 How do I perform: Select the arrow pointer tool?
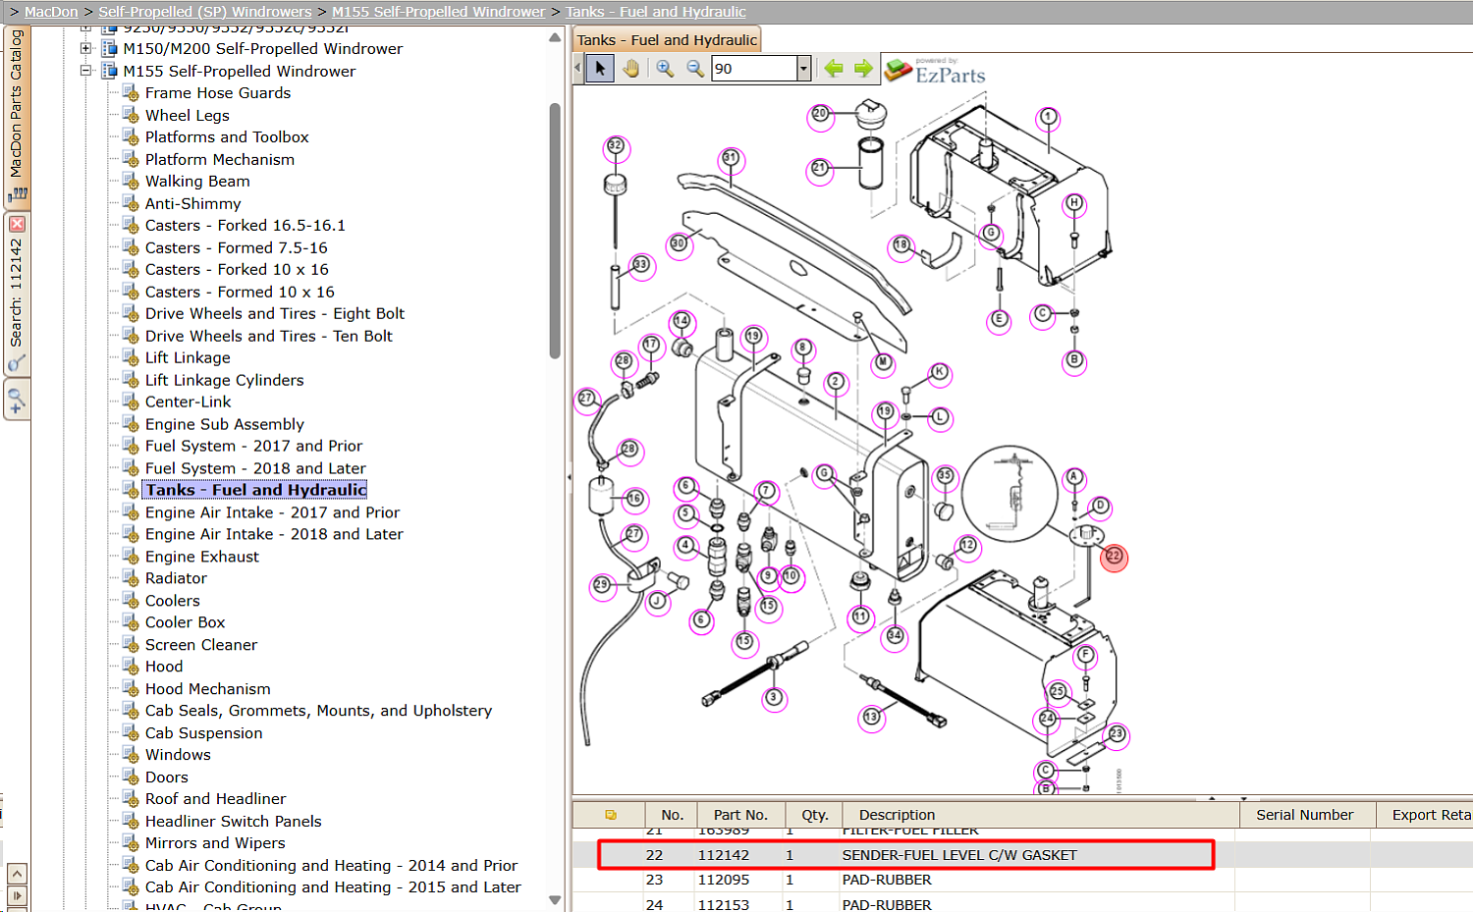click(x=600, y=68)
